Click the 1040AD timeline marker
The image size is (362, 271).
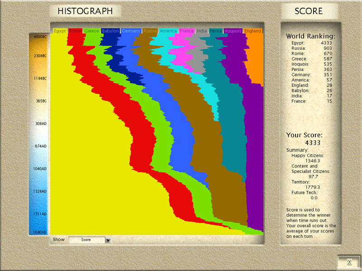[40, 168]
